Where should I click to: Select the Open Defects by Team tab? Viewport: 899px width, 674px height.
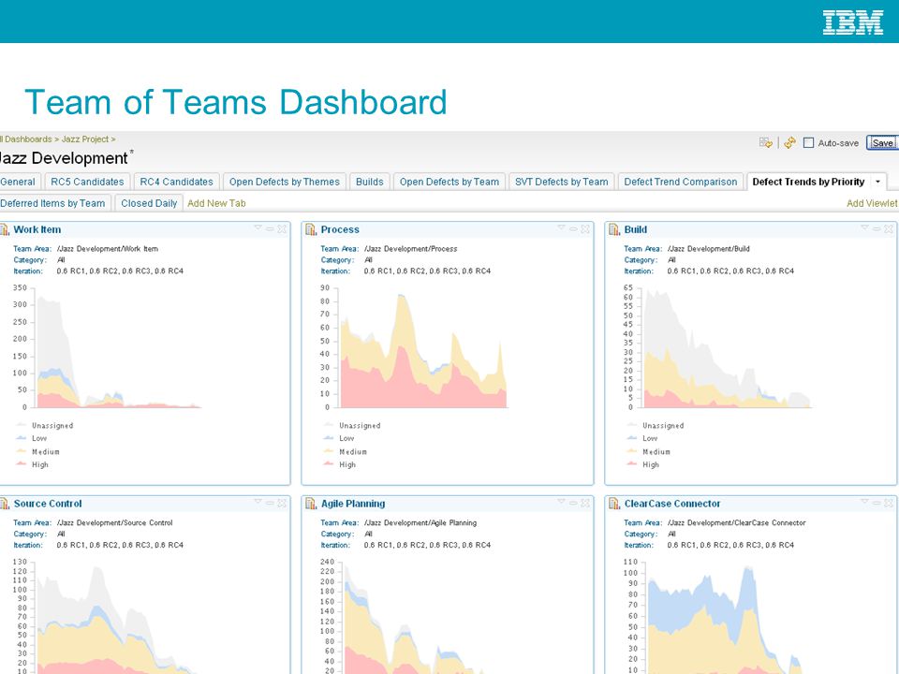tap(449, 182)
